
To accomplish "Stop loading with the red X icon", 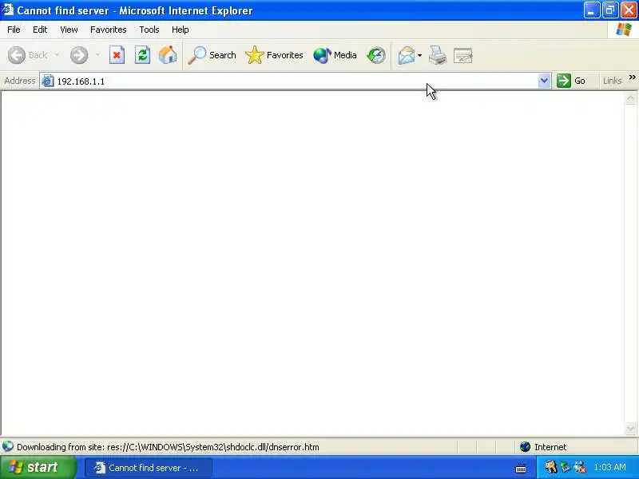I will 117,55.
